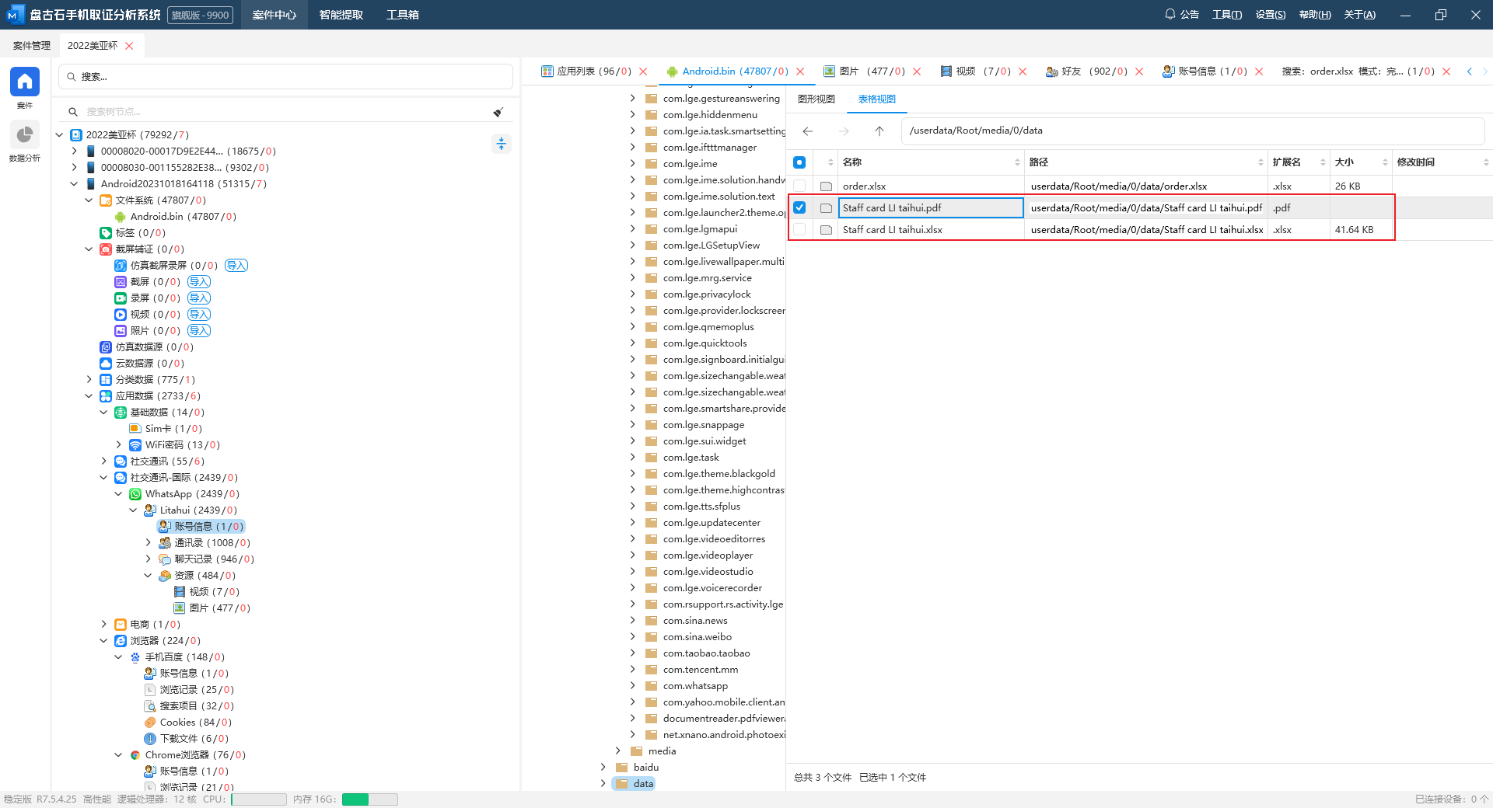Toggle the select-all checkbox in table header

tap(799, 162)
